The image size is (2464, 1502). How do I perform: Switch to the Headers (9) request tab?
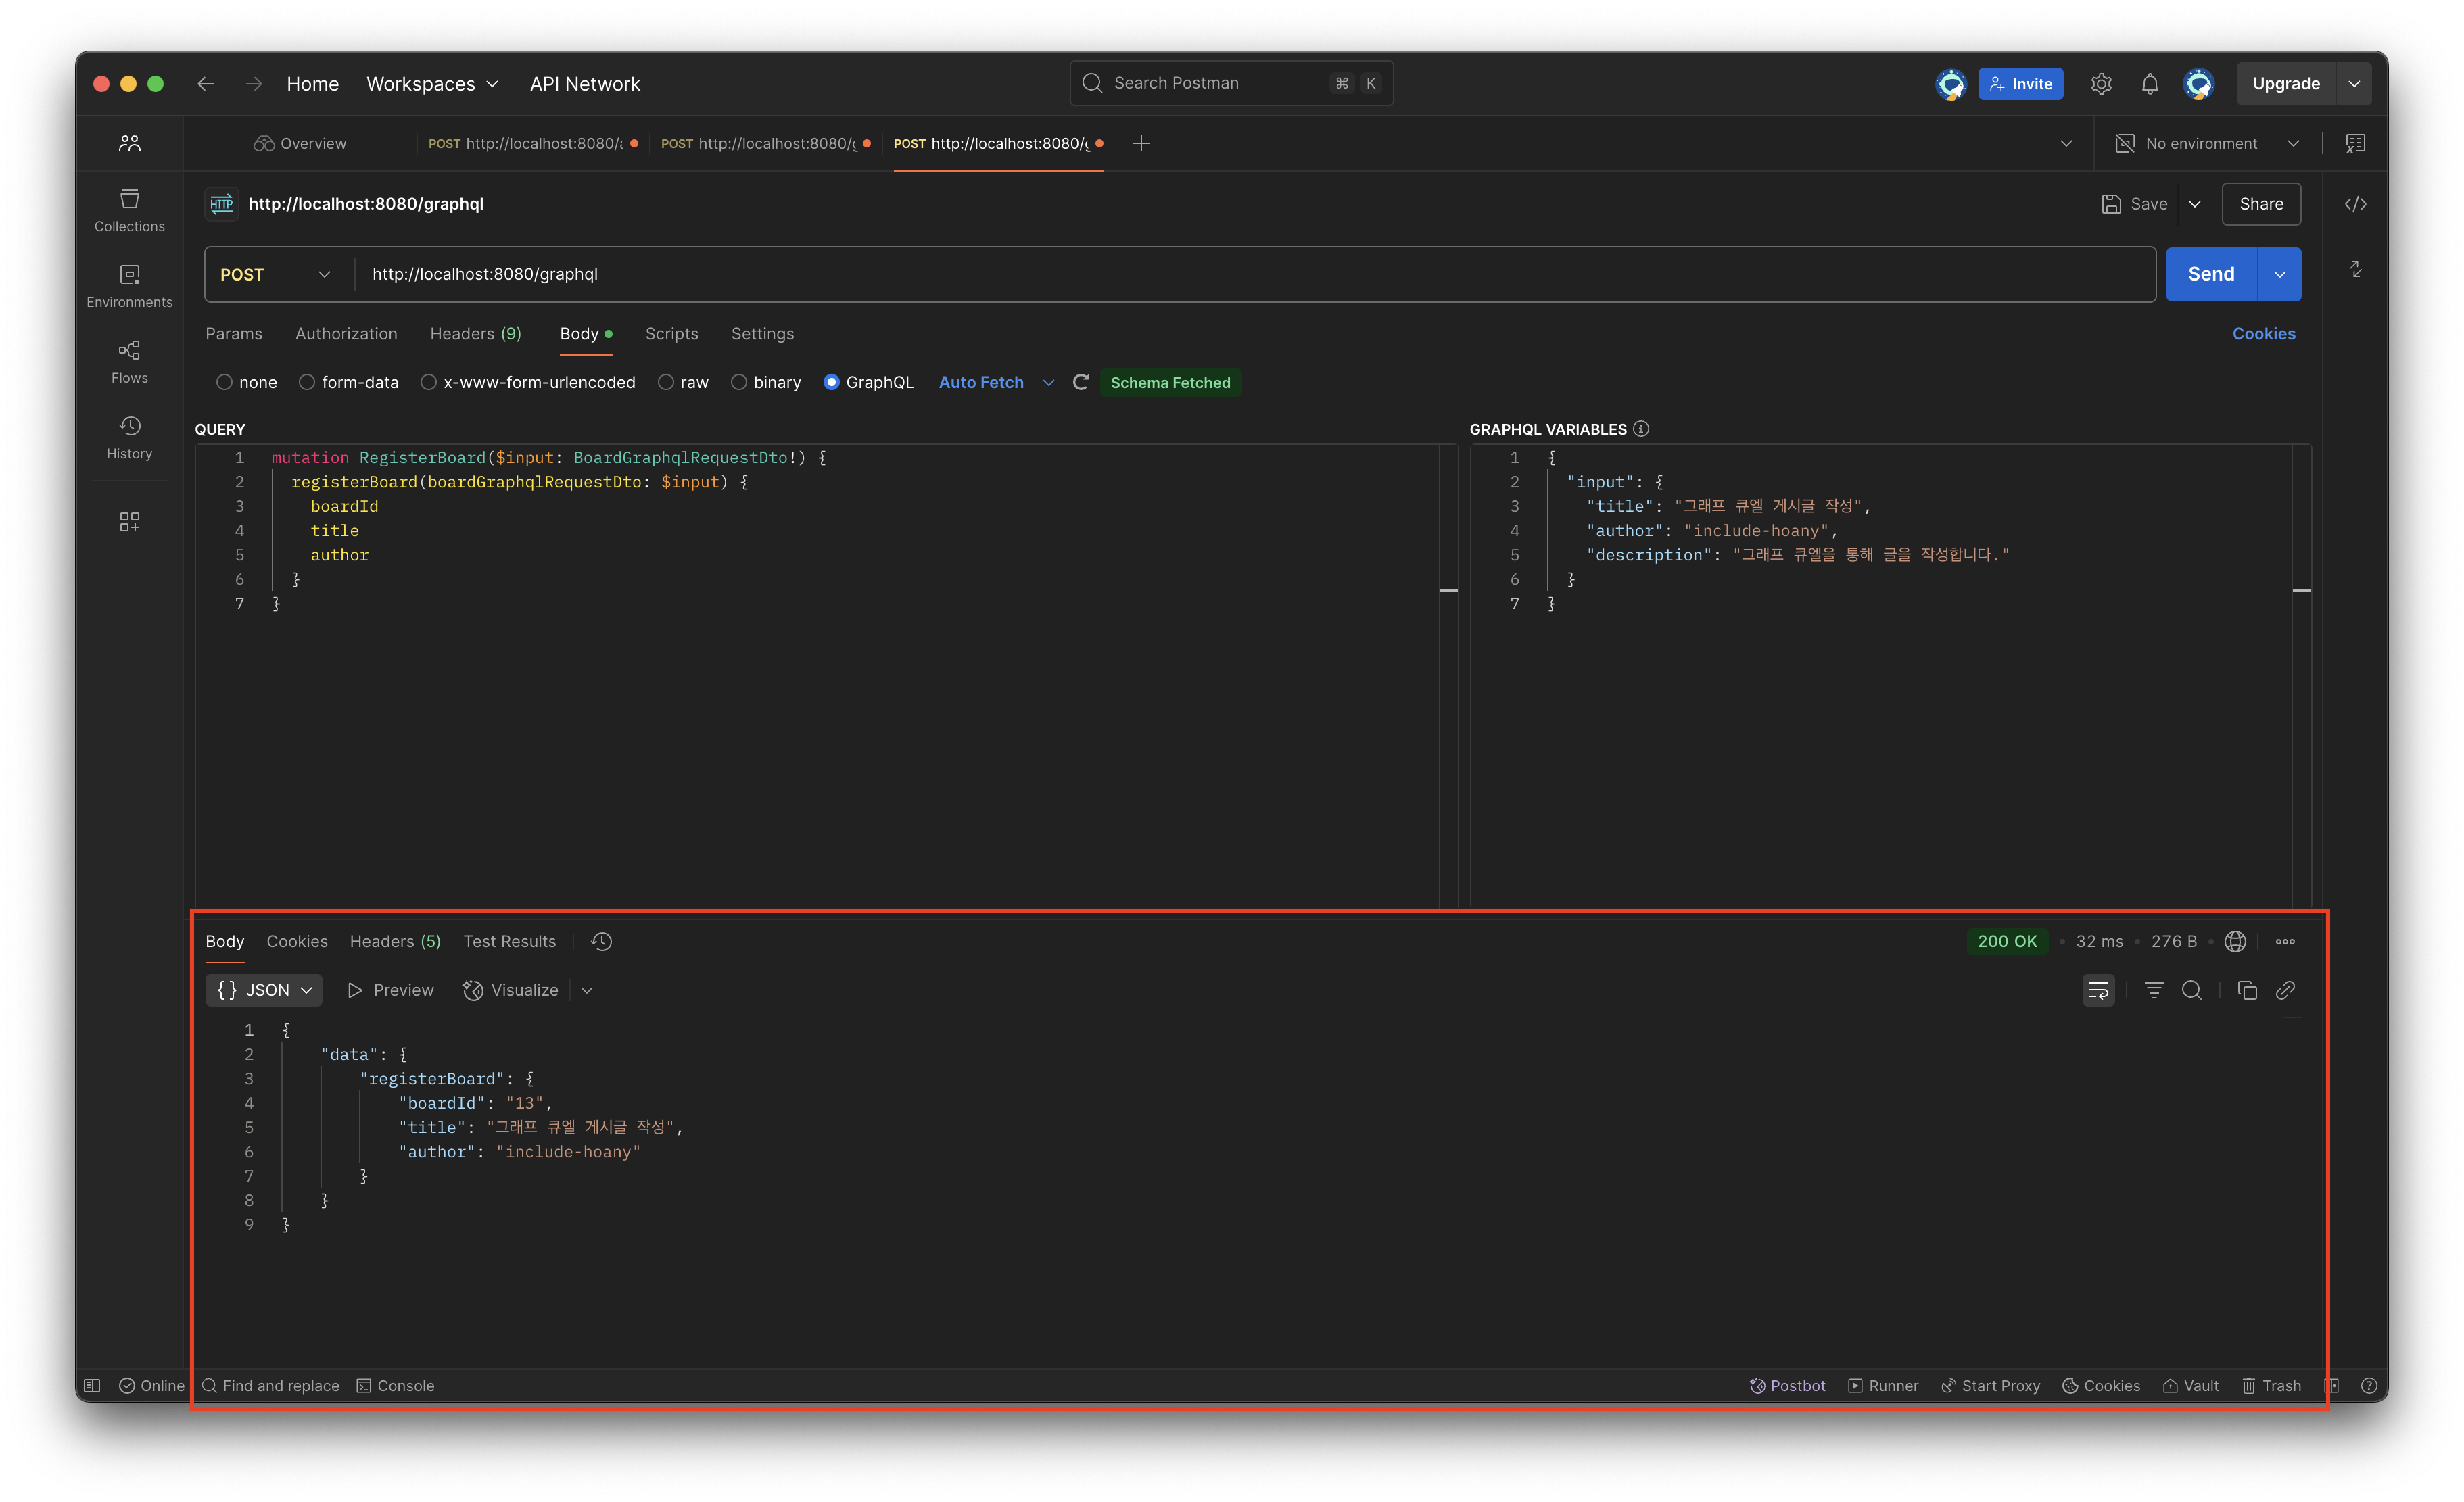click(x=475, y=333)
